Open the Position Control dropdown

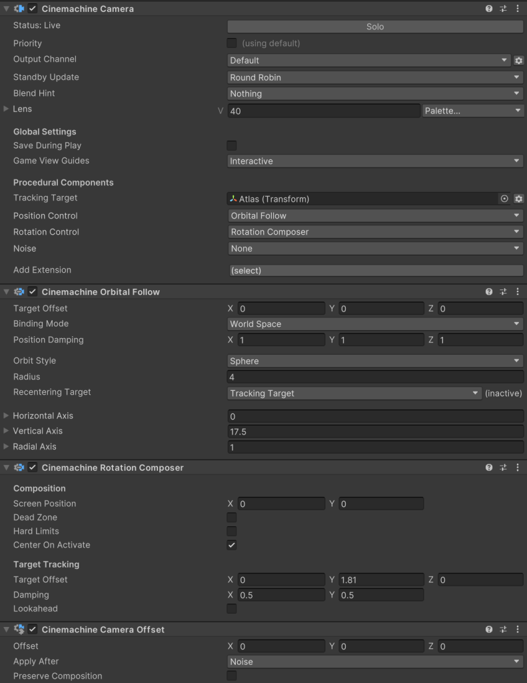[x=375, y=216]
